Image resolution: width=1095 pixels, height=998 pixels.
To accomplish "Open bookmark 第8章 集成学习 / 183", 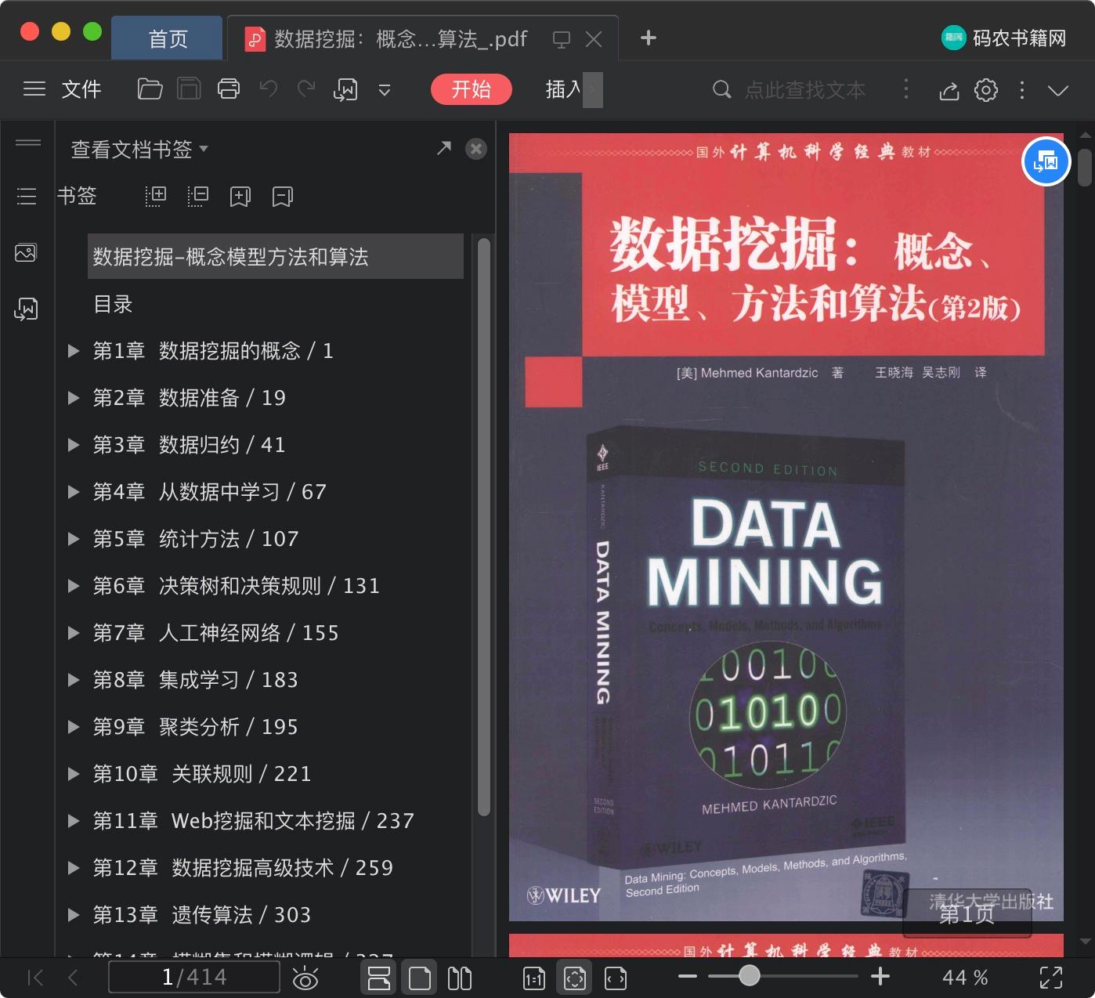I will point(195,680).
